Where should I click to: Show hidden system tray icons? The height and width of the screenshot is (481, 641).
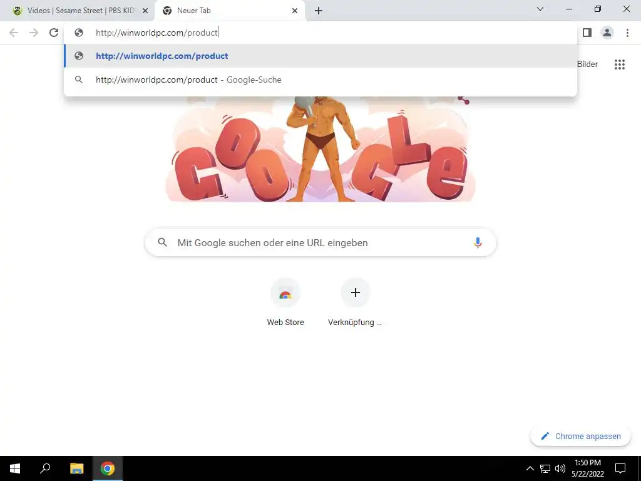[x=530, y=468]
